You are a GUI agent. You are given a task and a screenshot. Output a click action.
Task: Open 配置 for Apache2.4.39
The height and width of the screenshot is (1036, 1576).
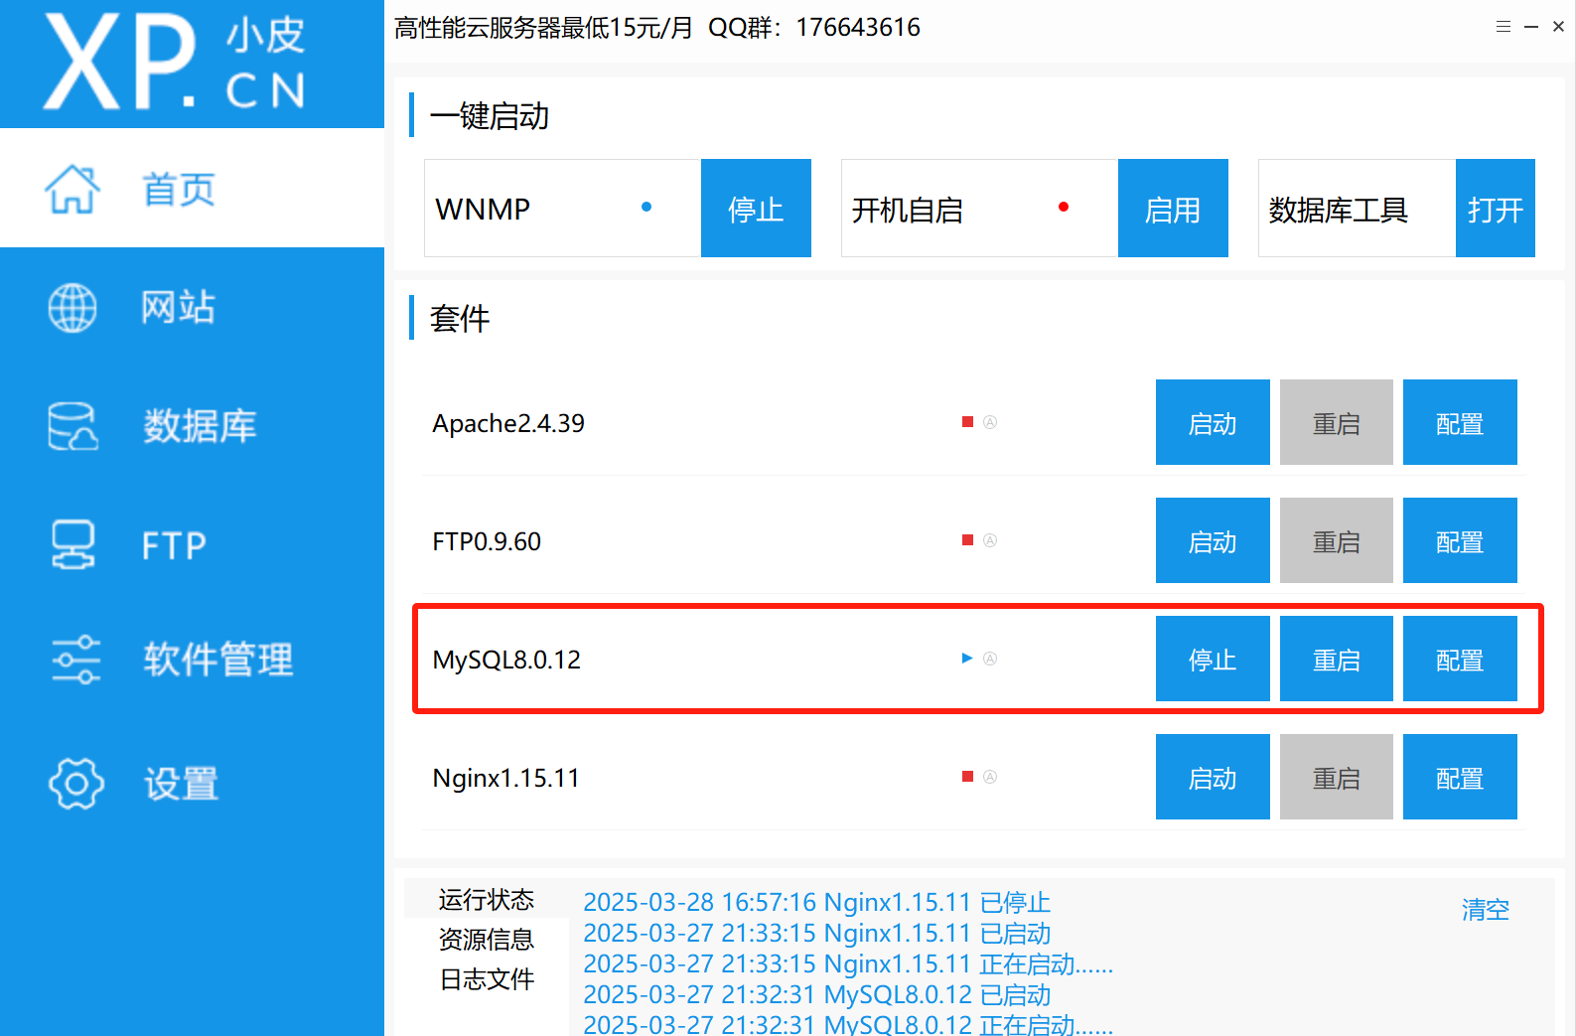click(1460, 422)
